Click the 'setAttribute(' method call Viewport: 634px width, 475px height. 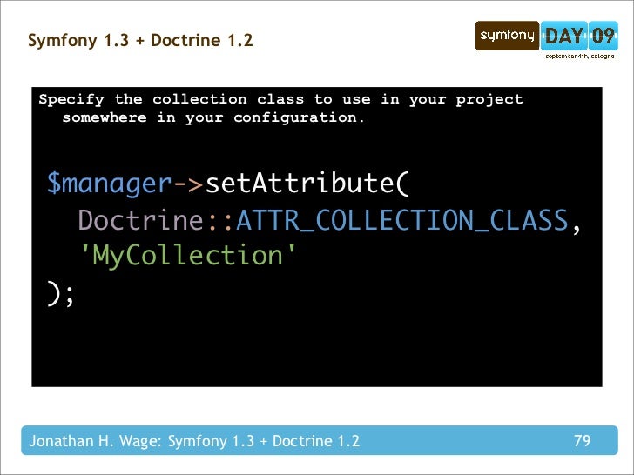point(307,183)
